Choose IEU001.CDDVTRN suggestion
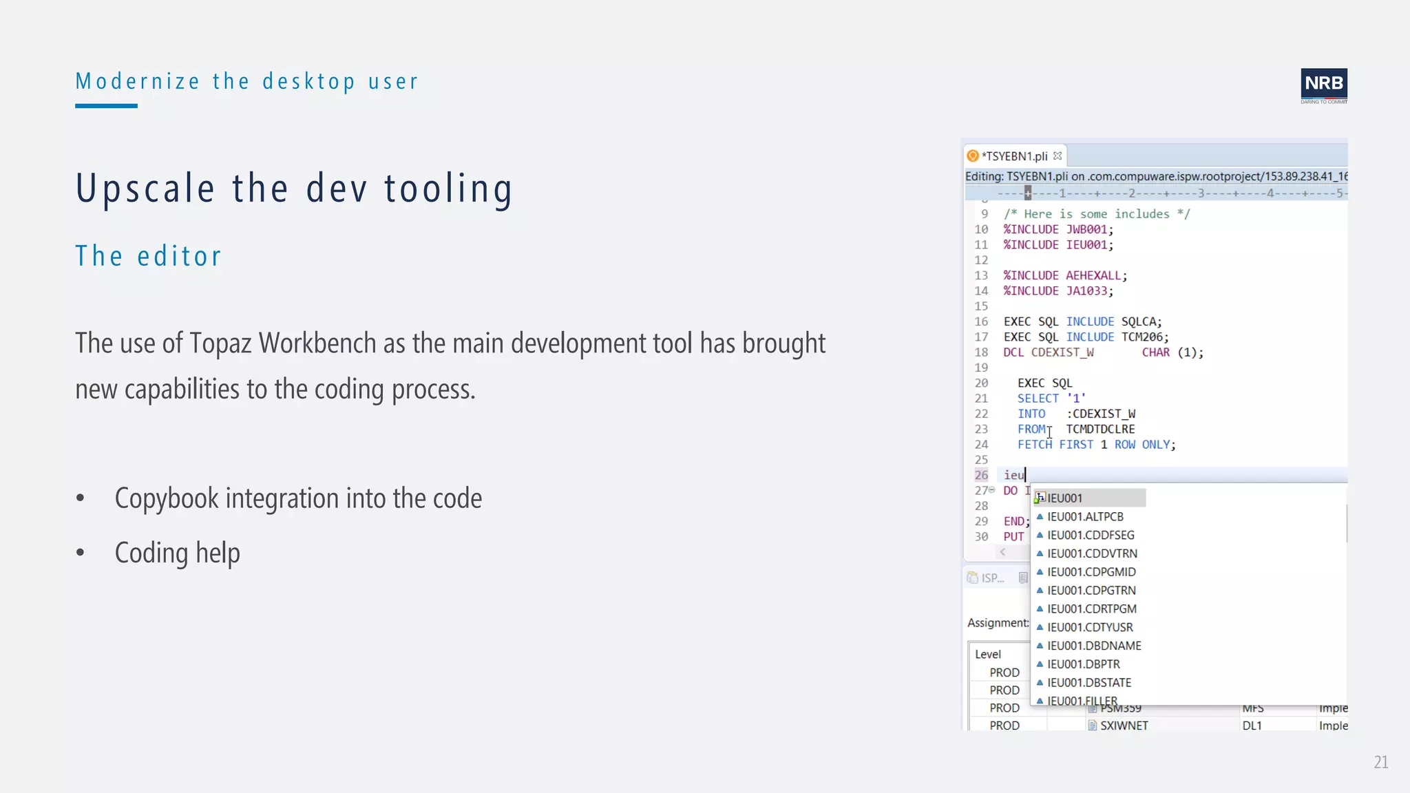This screenshot has height=793, width=1410. coord(1086,553)
